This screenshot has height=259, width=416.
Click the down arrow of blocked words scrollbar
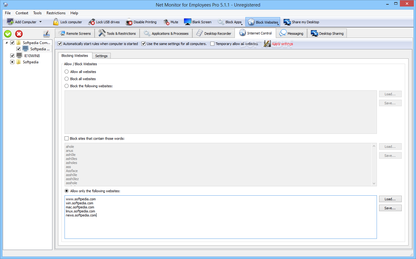(x=374, y=184)
